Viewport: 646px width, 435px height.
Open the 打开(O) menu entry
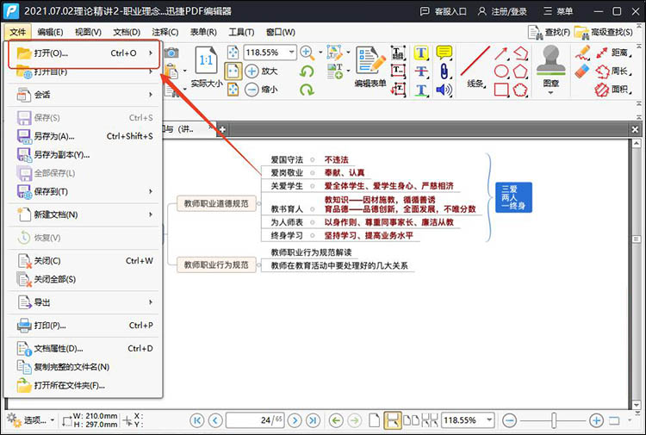click(x=84, y=53)
